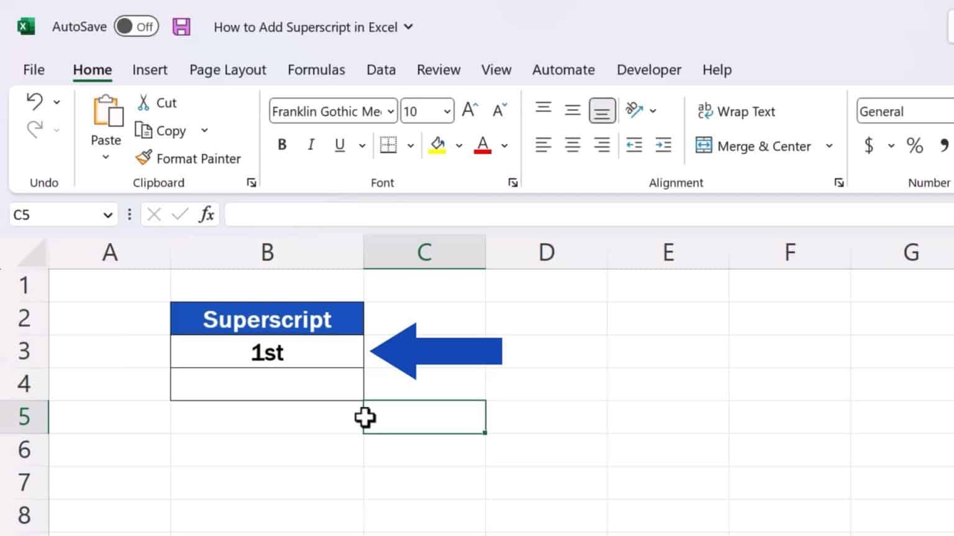The height and width of the screenshot is (536, 954).
Task: Click the Copy button
Action: tap(161, 130)
